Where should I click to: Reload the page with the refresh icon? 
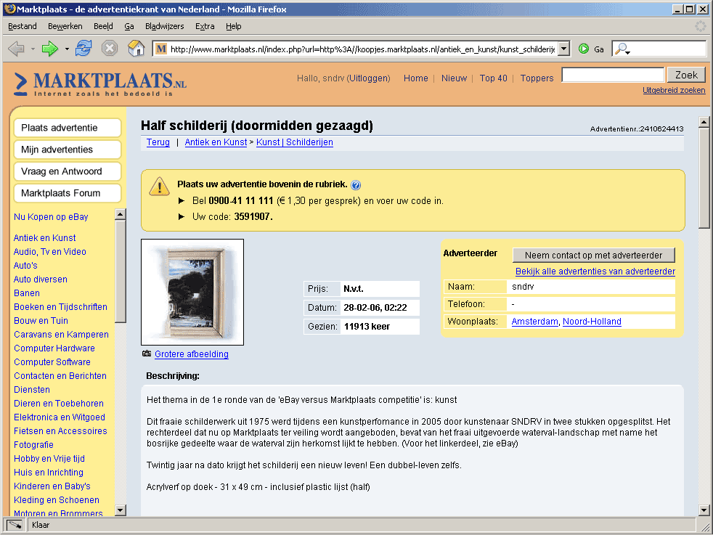(x=83, y=48)
